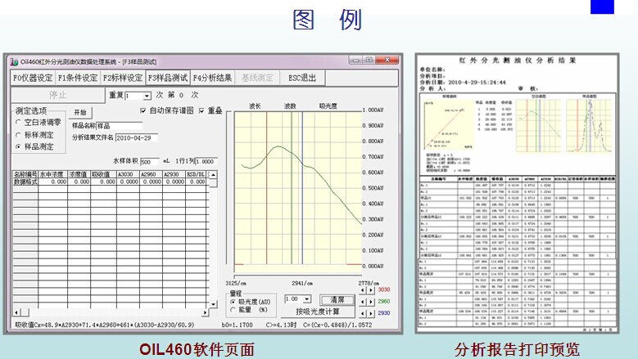Click the 3125/cm axis label
The image size is (638, 359).
[236, 283]
